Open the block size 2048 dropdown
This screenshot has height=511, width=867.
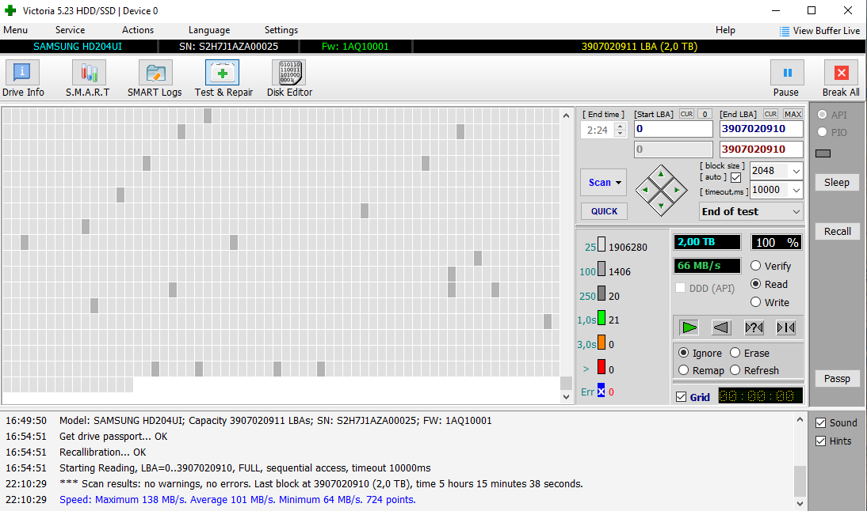point(796,171)
